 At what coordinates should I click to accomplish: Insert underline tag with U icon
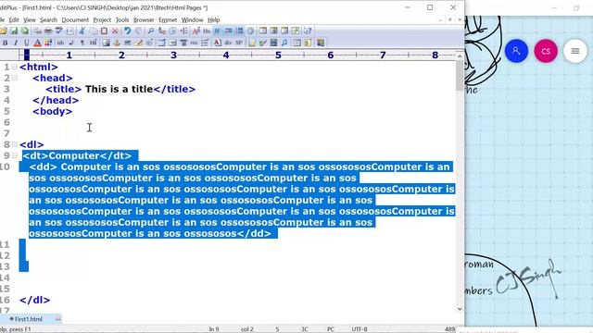[27, 43]
